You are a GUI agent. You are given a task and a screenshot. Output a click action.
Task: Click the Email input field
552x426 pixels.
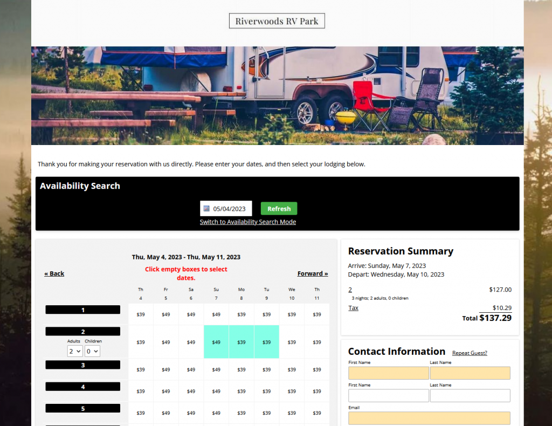click(x=429, y=418)
